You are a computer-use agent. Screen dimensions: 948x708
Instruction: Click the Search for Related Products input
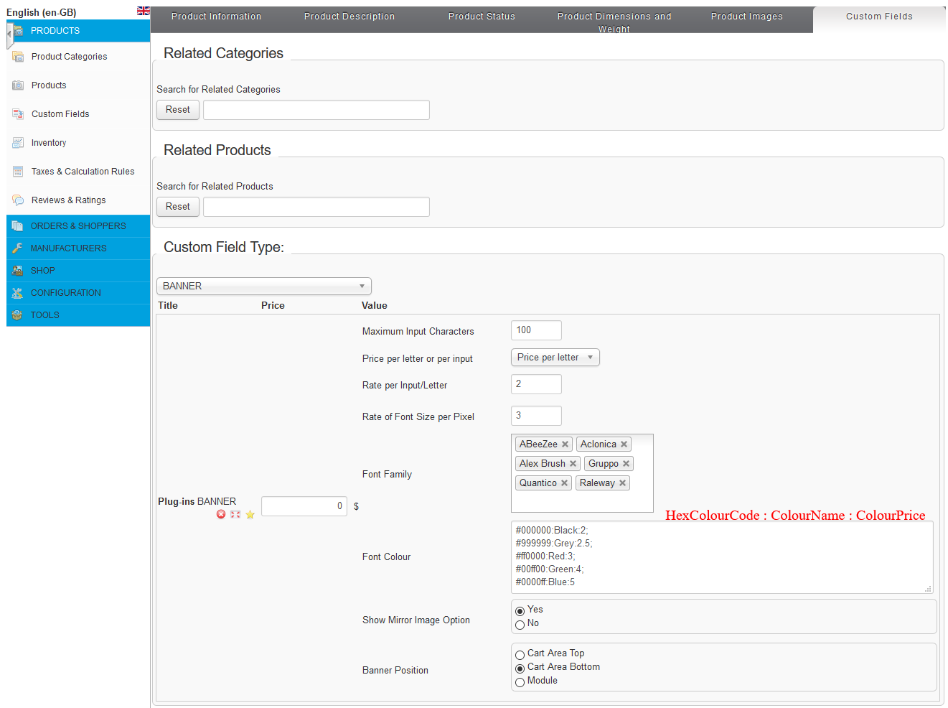316,207
